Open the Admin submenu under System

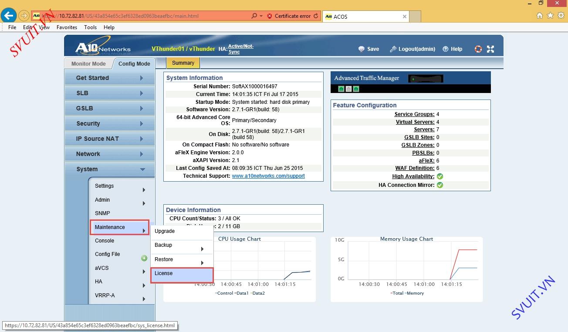120,200
